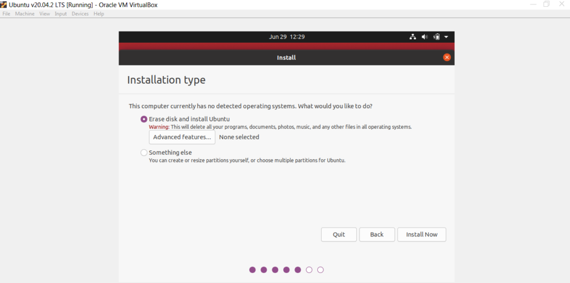Select Erase disk and install Ubuntu option
570x283 pixels.
[x=144, y=119]
